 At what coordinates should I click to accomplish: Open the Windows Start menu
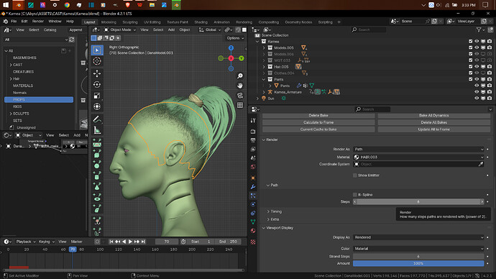point(6,5)
